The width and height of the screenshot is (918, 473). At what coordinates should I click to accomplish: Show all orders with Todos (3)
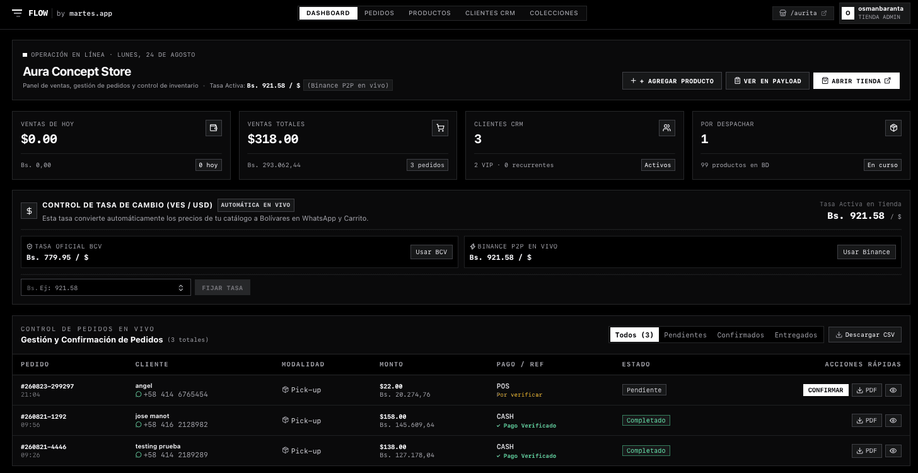click(x=634, y=335)
